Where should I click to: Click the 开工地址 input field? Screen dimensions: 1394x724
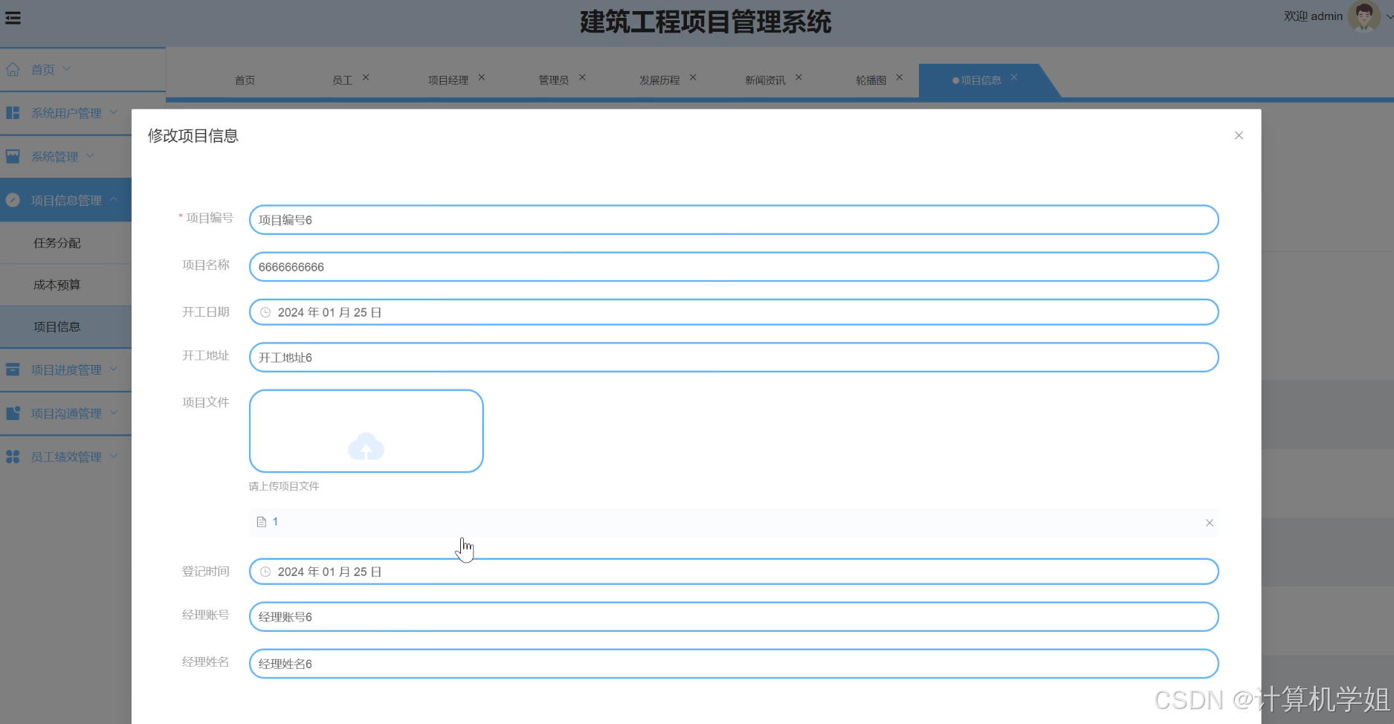pos(734,358)
